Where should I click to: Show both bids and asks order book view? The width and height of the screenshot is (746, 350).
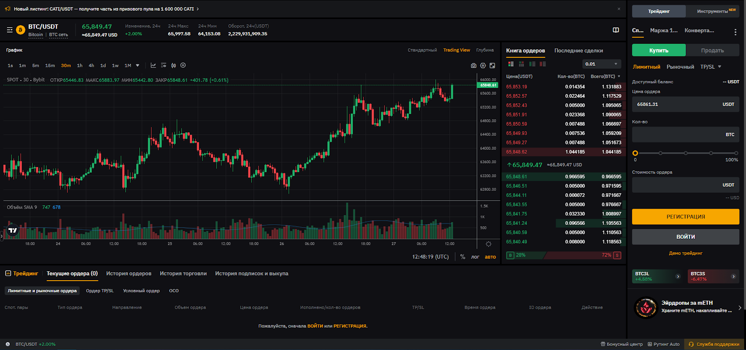(x=511, y=64)
